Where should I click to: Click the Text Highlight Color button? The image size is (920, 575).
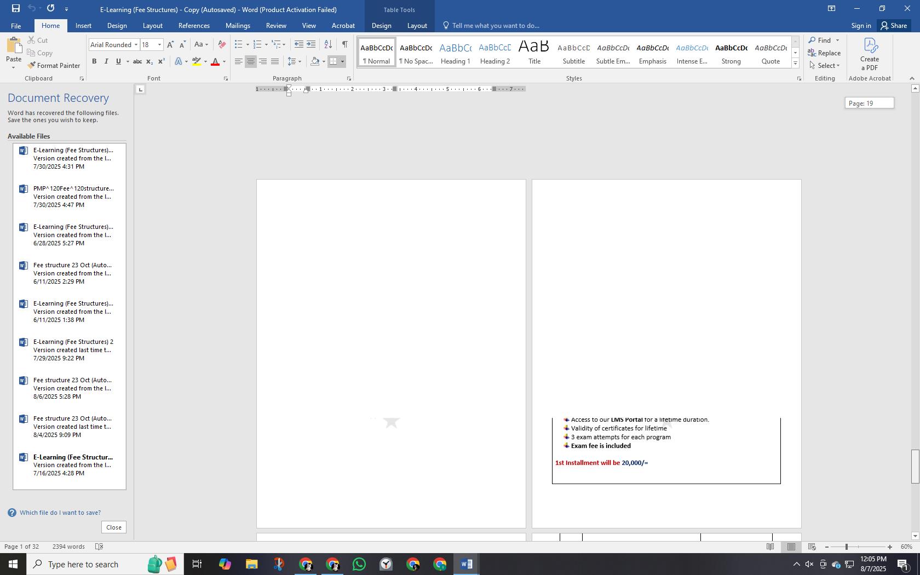[197, 61]
